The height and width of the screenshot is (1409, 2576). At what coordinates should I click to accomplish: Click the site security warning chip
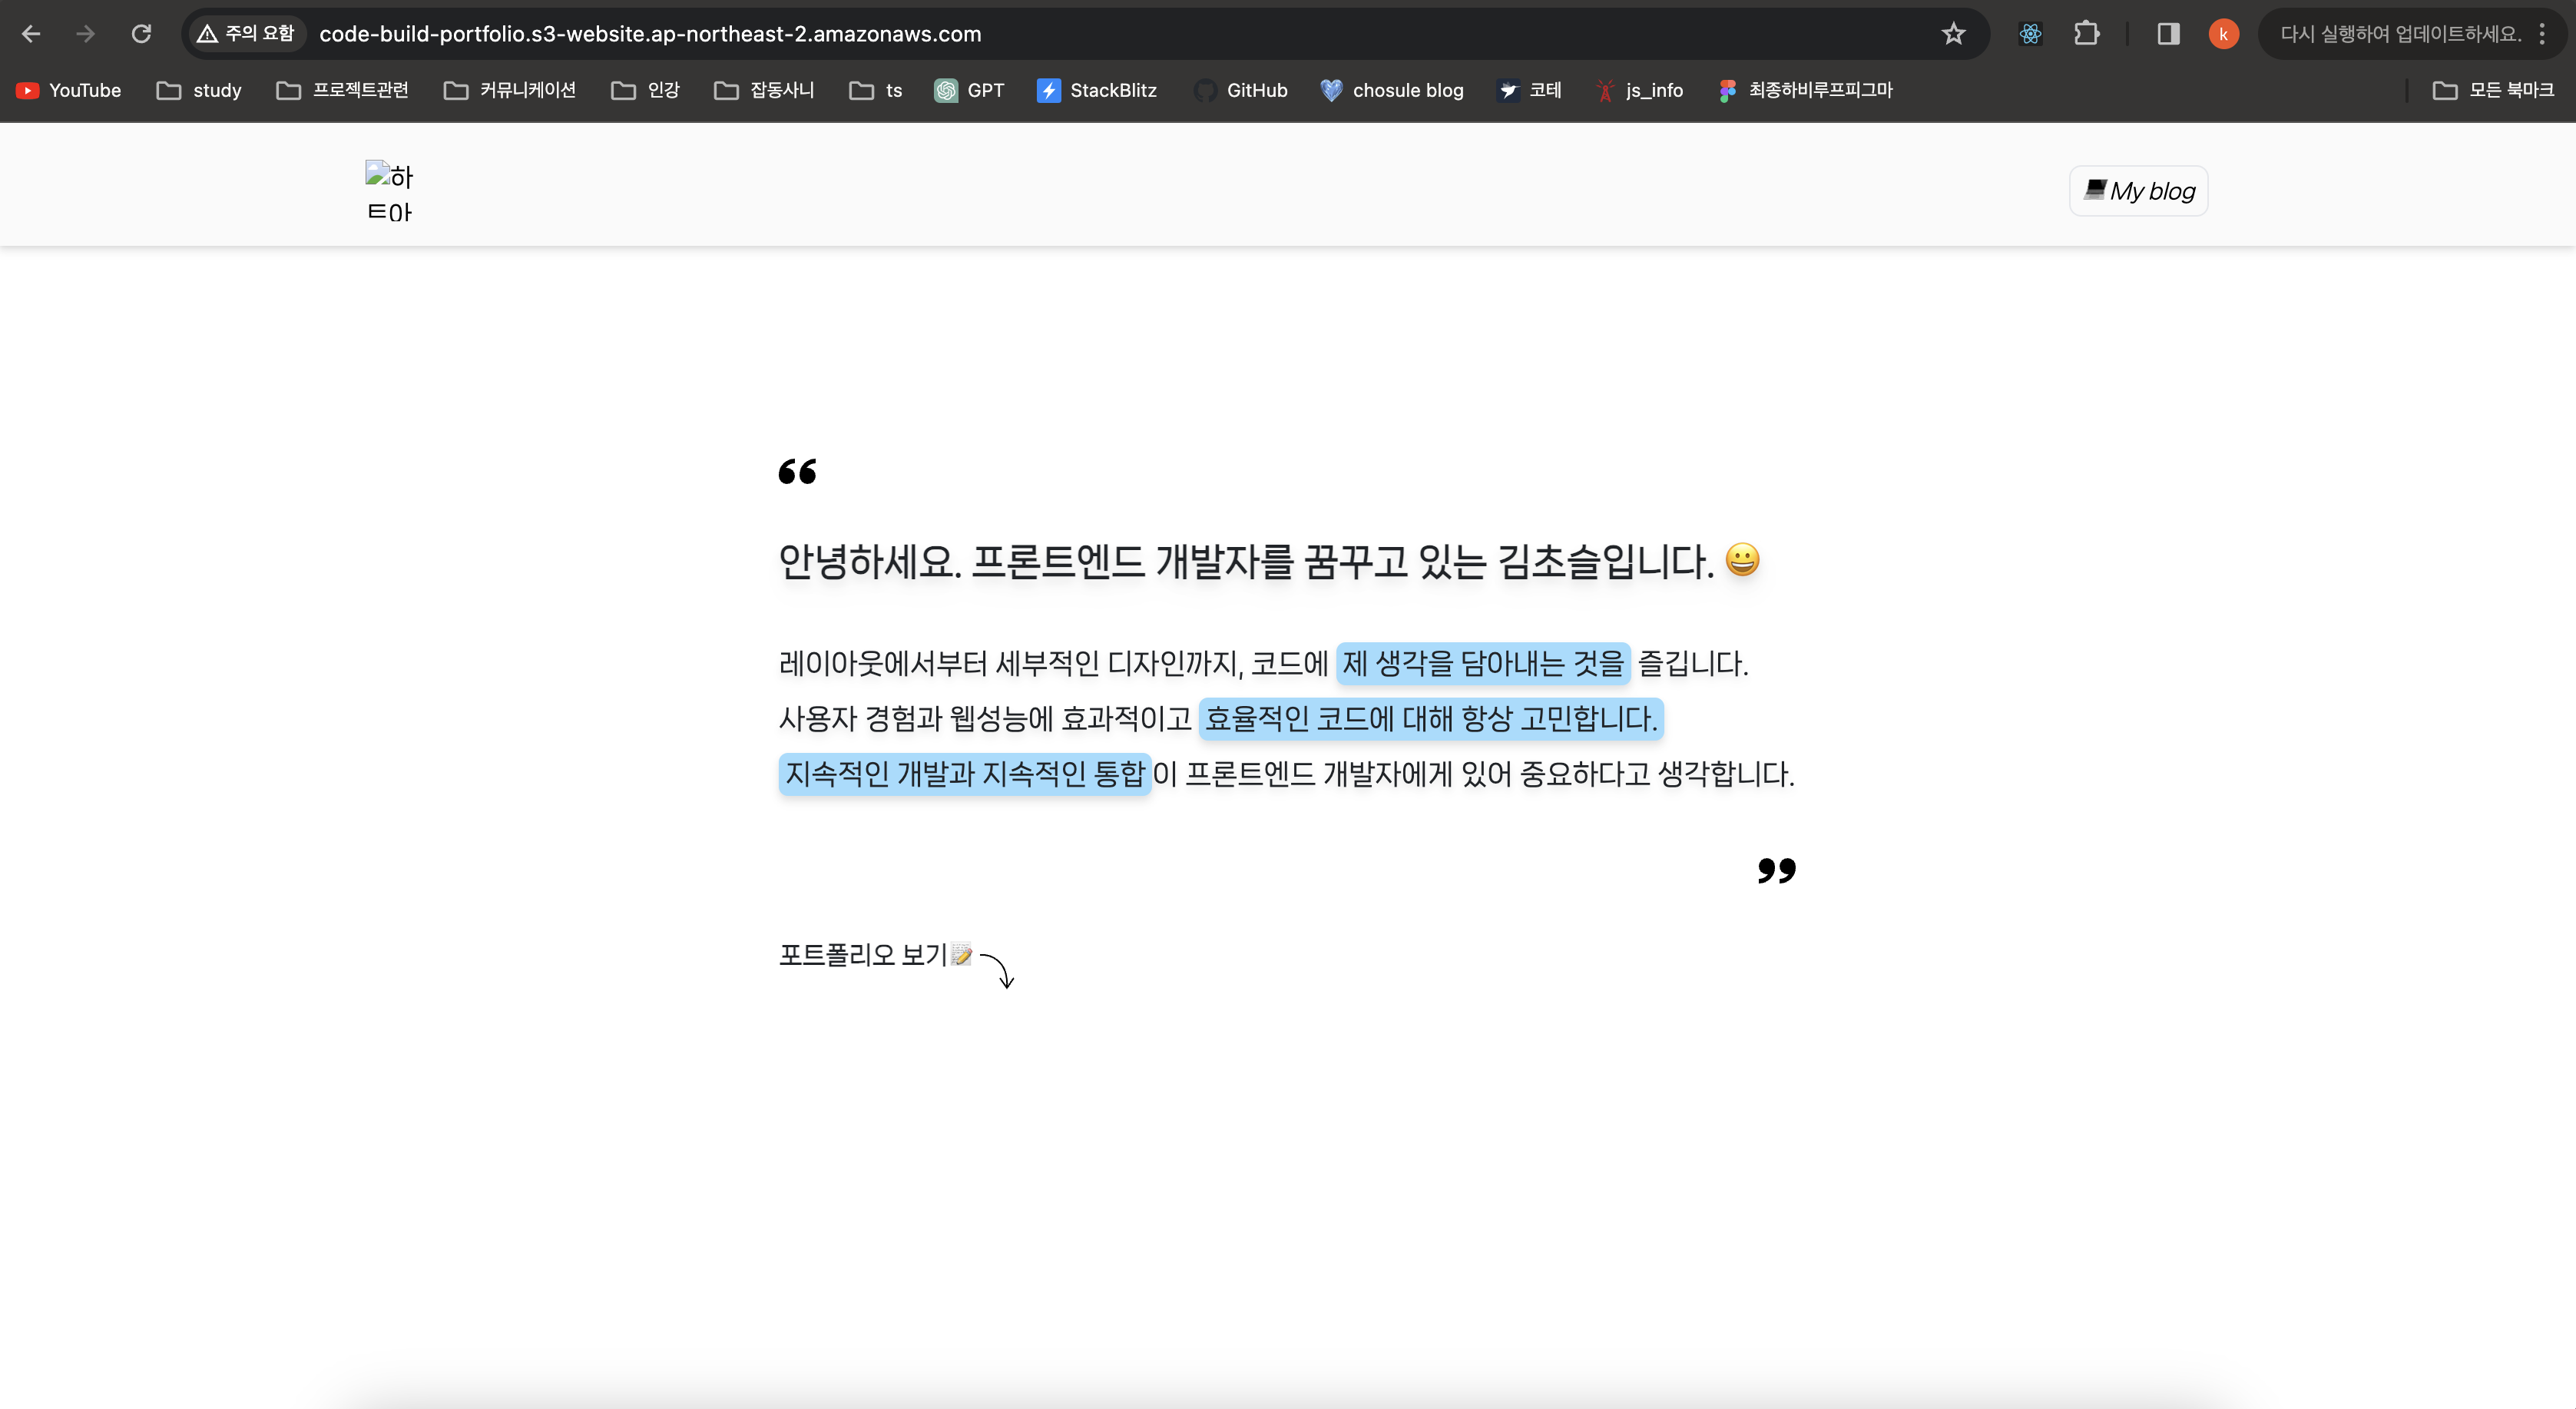[x=246, y=34]
